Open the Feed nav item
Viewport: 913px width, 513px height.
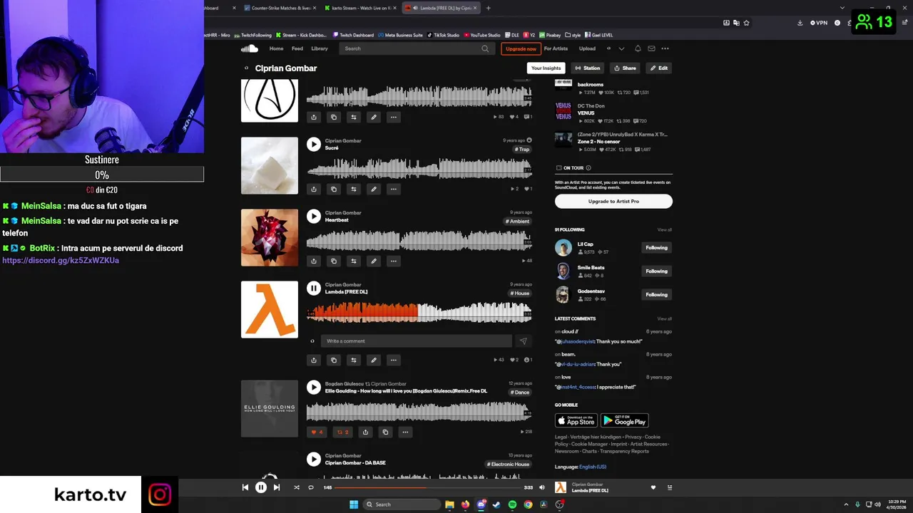coord(297,48)
